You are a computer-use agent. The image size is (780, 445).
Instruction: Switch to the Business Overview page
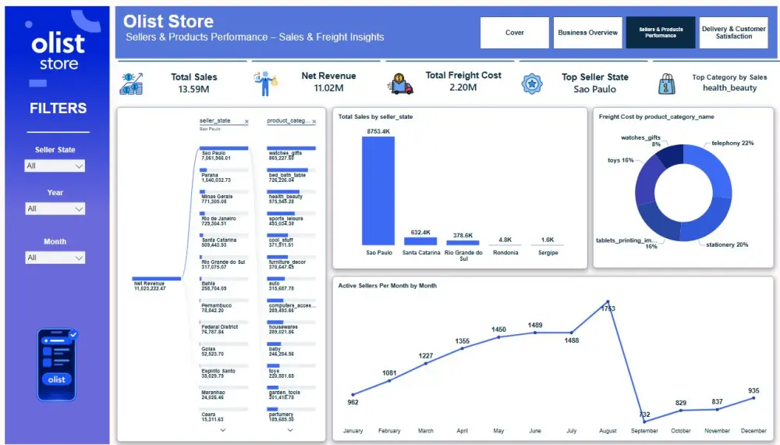point(587,32)
